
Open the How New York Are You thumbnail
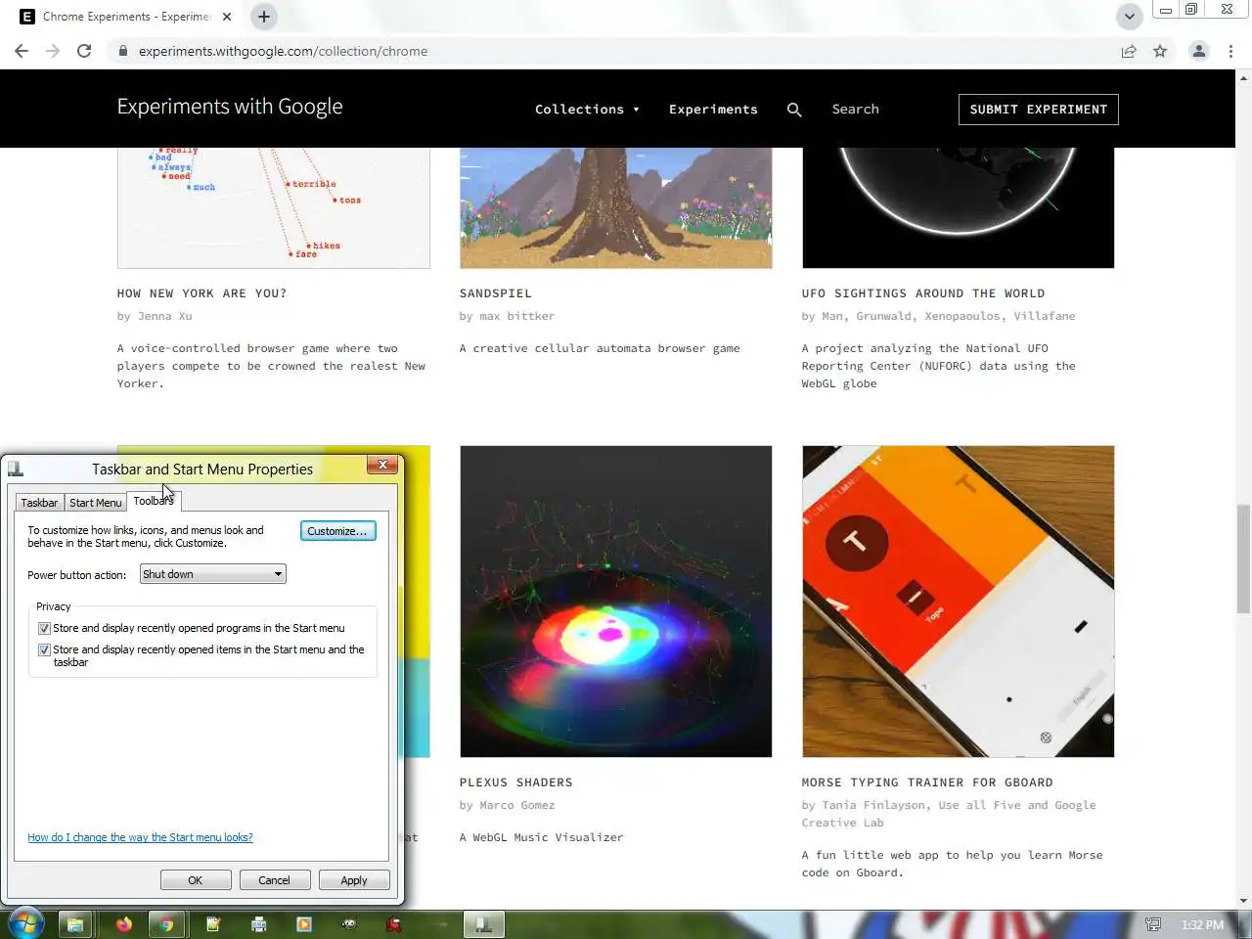click(x=274, y=207)
